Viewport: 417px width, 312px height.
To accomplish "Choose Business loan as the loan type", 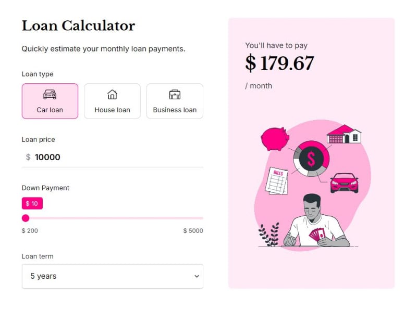I will click(x=175, y=101).
